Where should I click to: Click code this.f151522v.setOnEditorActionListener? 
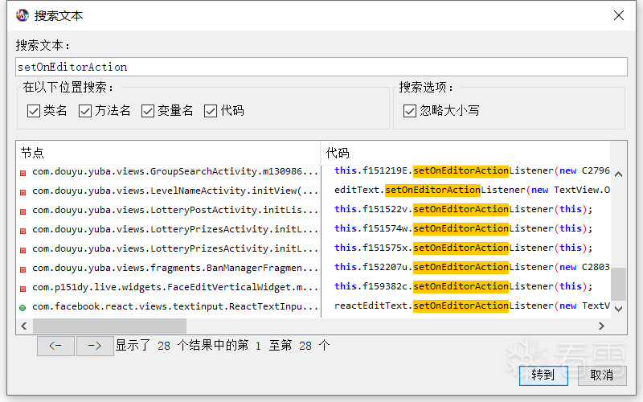click(464, 209)
